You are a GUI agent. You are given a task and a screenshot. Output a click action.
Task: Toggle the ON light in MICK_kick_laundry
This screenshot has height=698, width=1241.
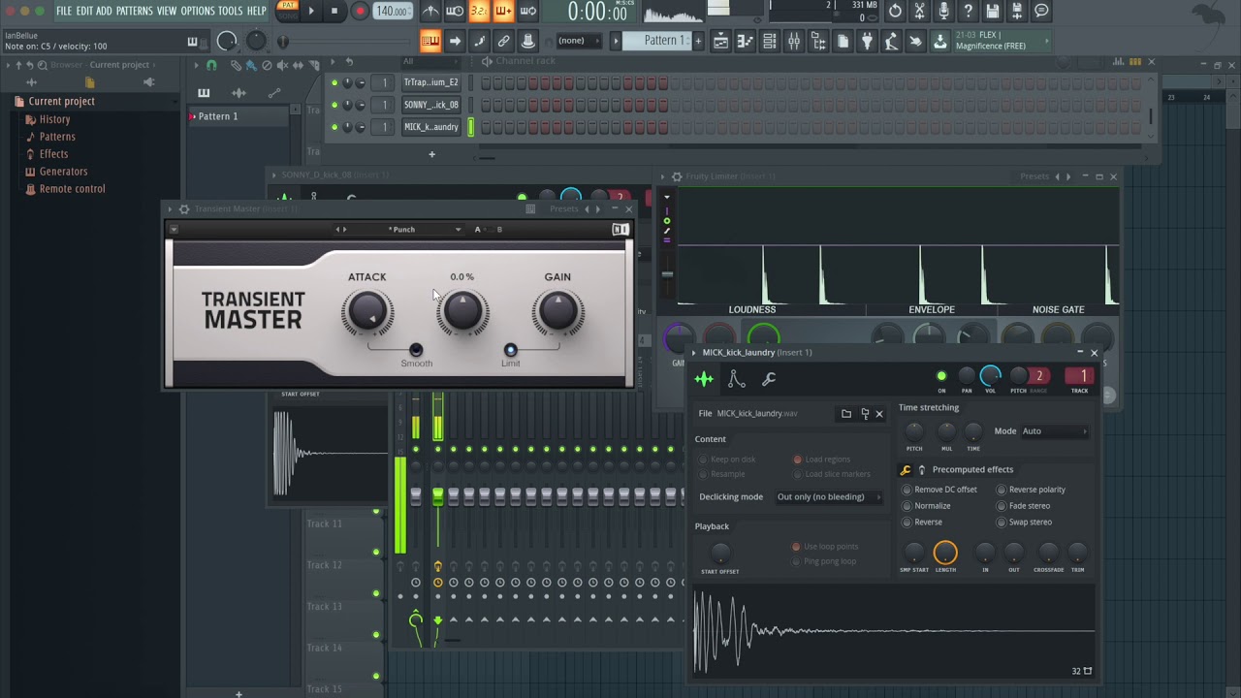[x=941, y=376]
